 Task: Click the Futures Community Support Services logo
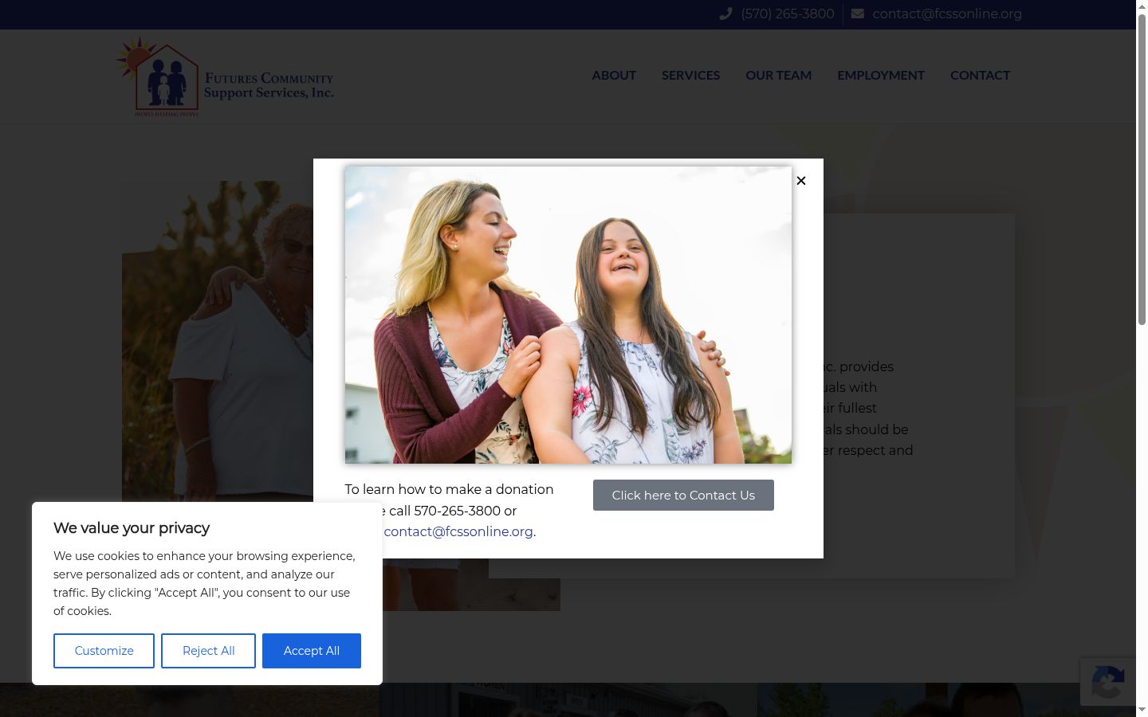pos(225,77)
